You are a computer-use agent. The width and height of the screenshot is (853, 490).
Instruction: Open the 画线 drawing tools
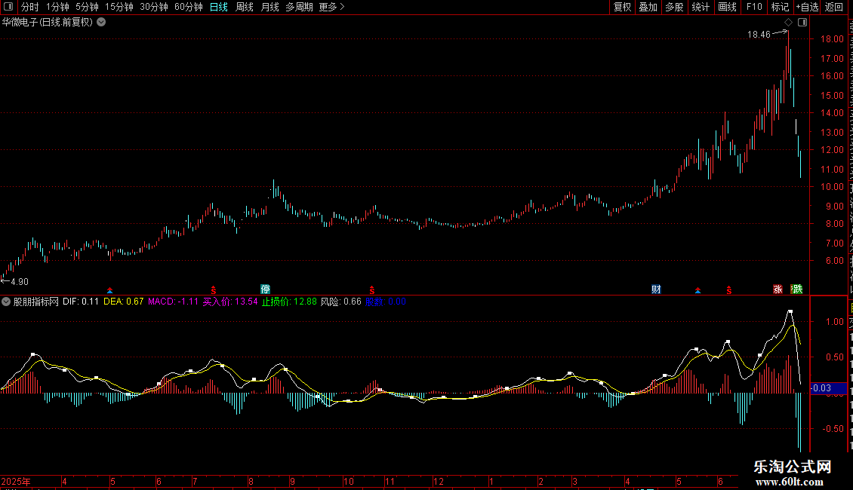point(728,7)
